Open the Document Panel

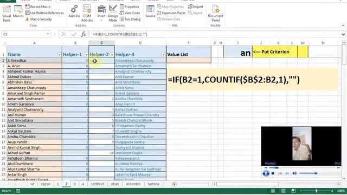215,13
